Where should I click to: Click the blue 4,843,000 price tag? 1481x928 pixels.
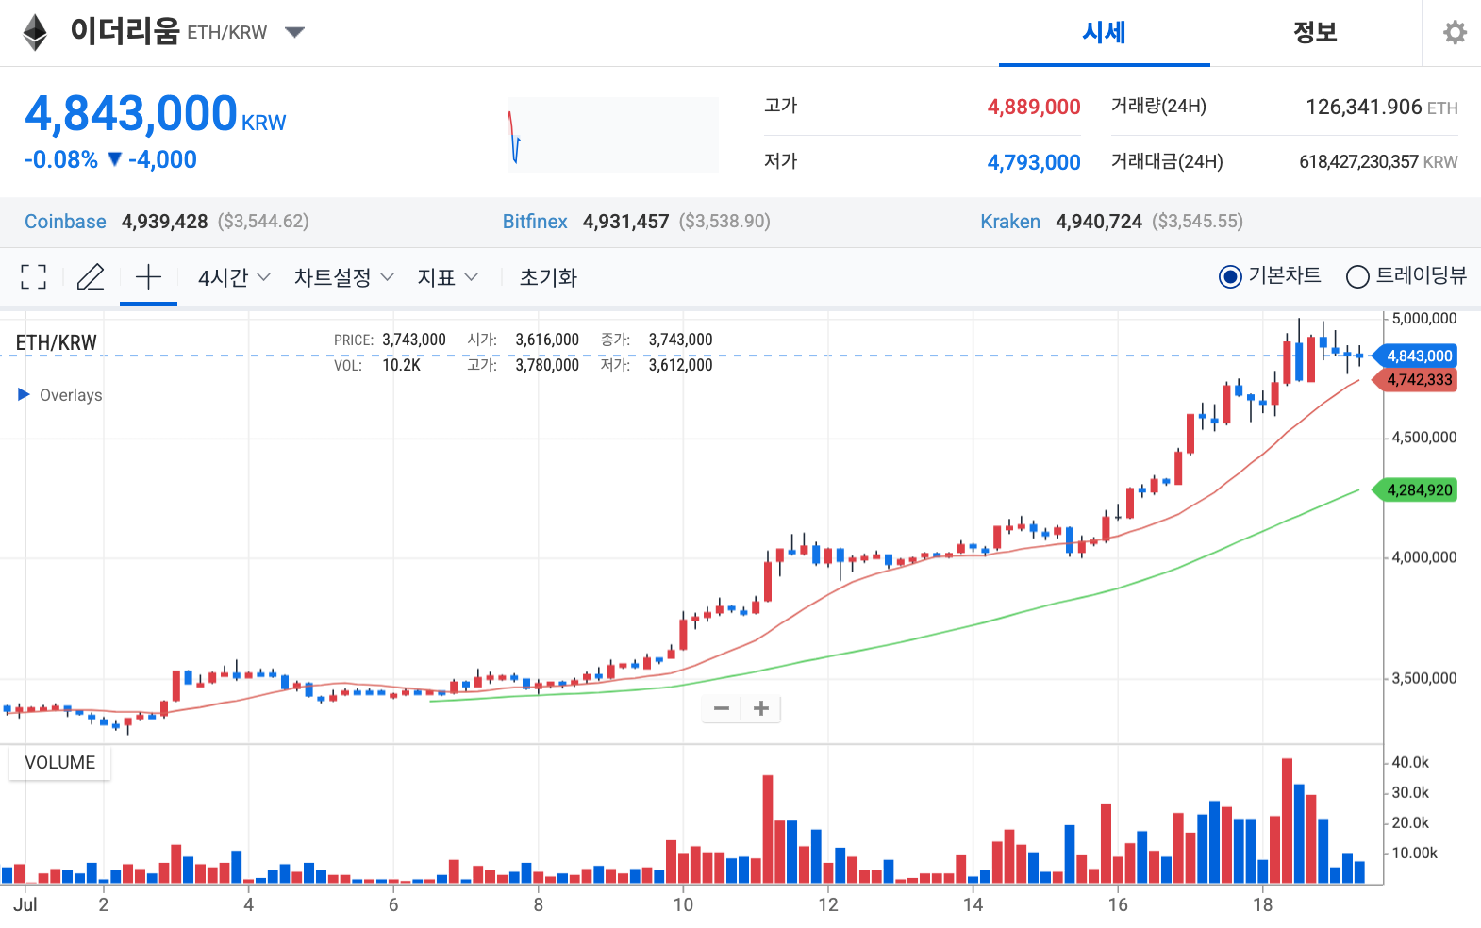[x=1415, y=356]
